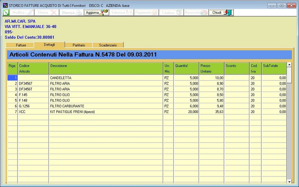299x187 pixels.
Task: Click the Seleziona toolbar button
Action: (121, 13)
